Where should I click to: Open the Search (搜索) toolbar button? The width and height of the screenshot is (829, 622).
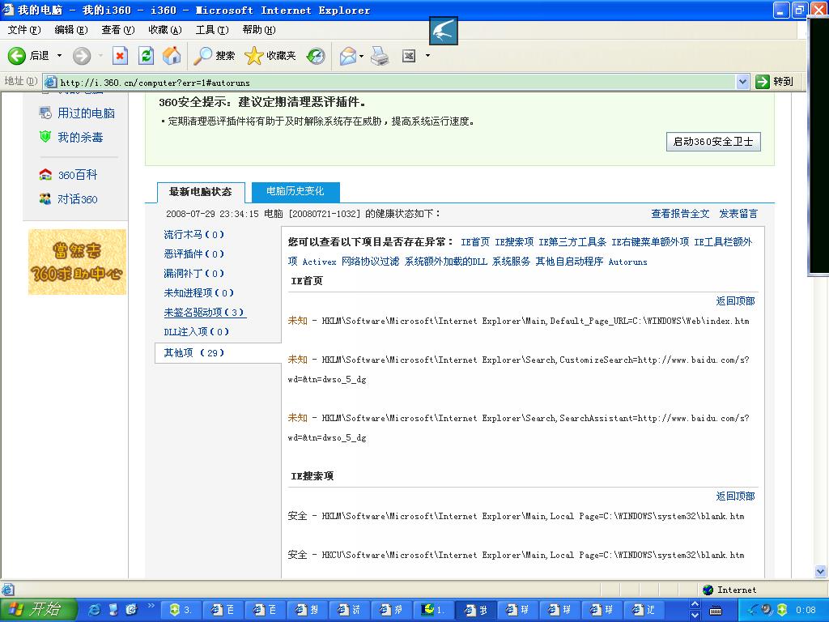(x=215, y=56)
